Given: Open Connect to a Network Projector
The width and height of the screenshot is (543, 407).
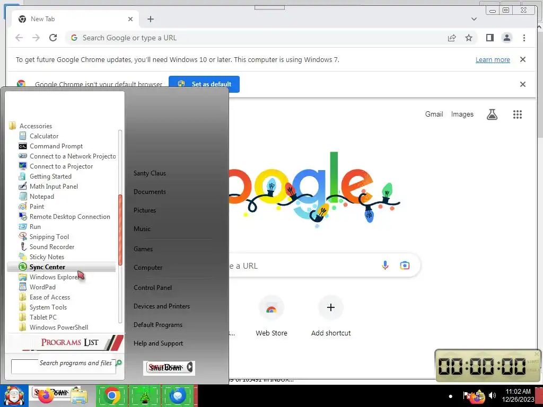Looking at the screenshot, I should click(x=67, y=156).
